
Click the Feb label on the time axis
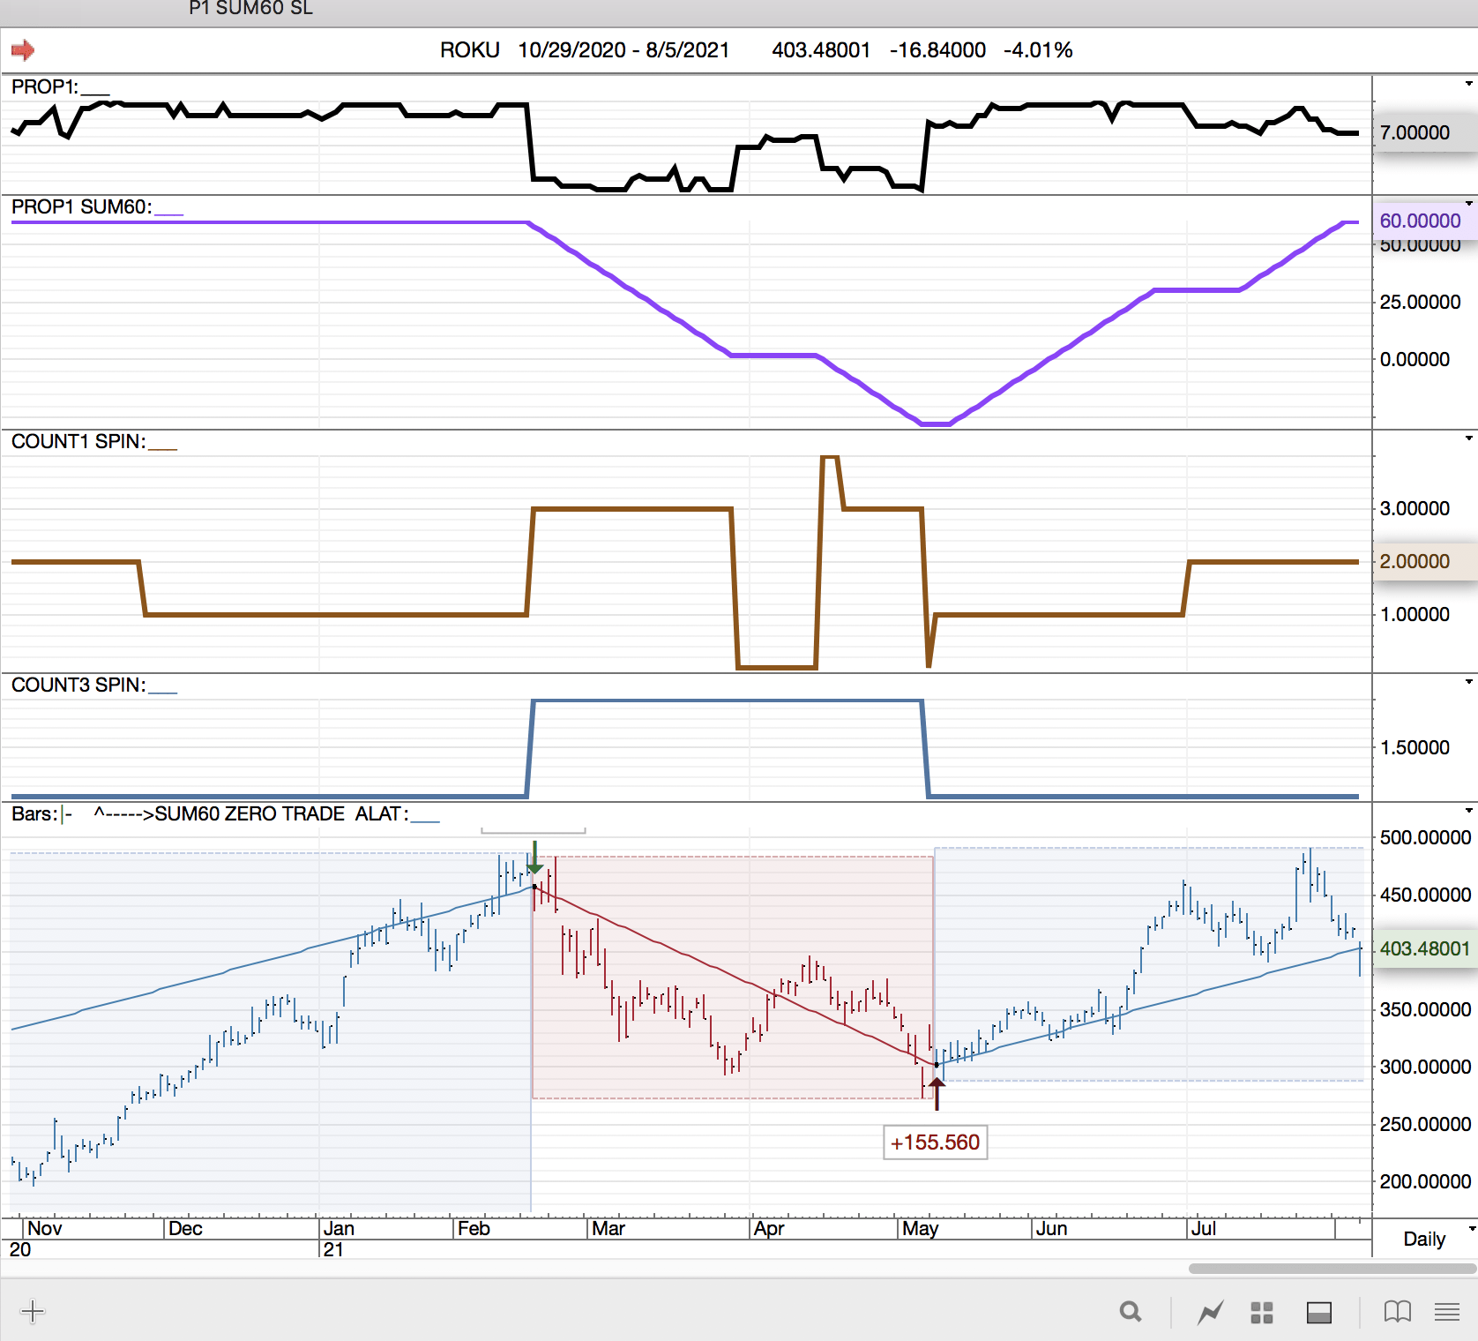[474, 1228]
